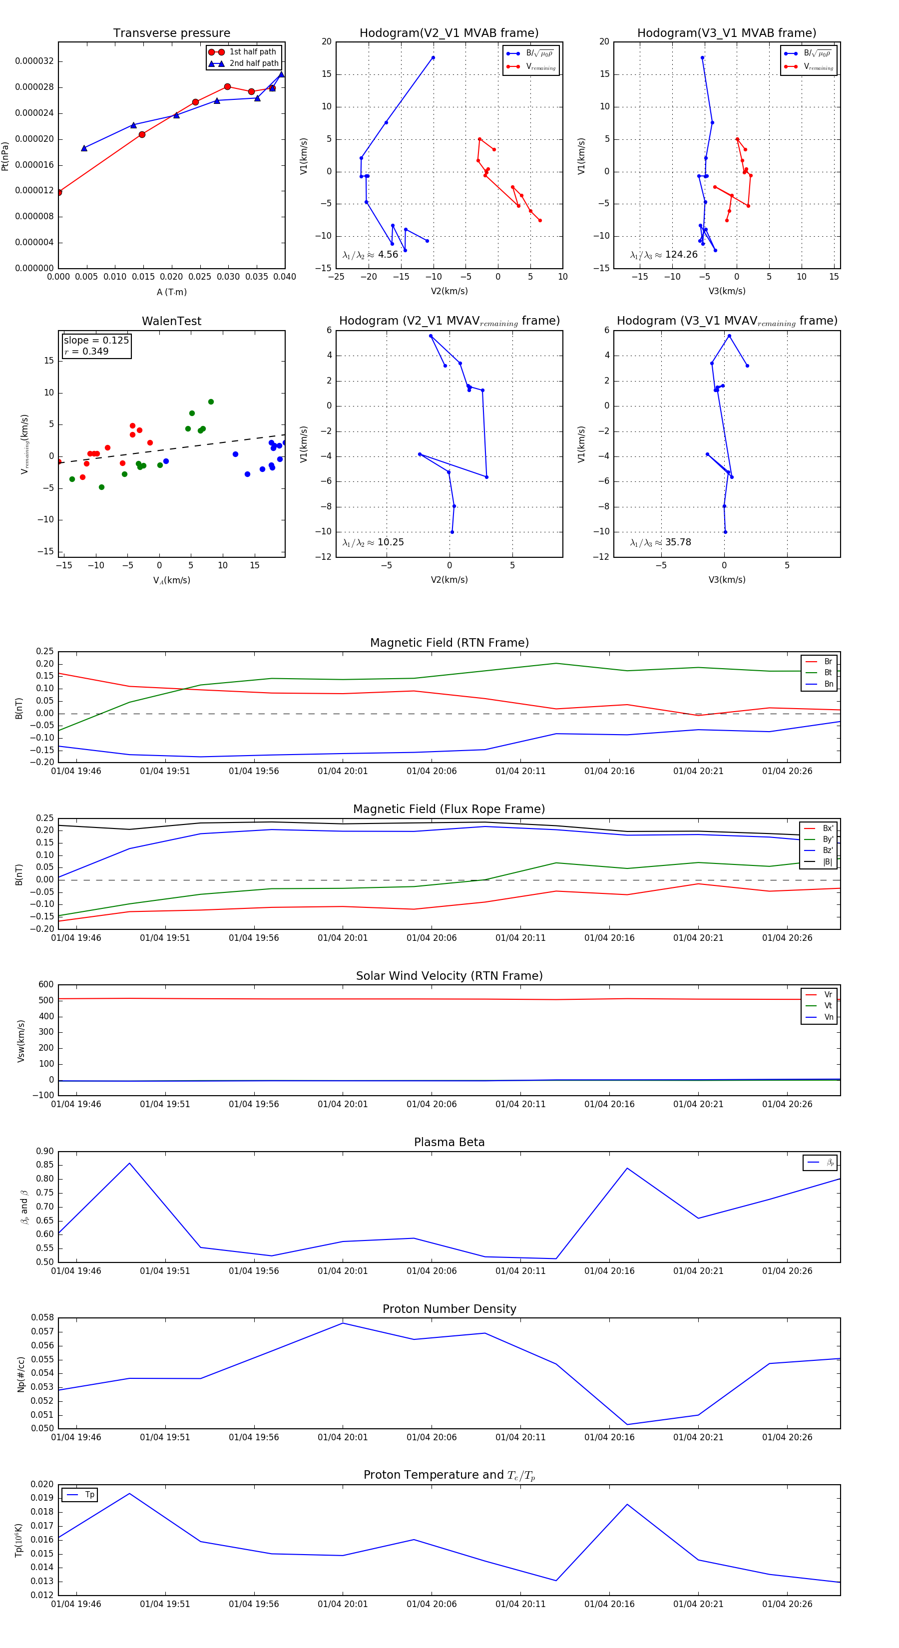Click the 'Hodogram (V3_V1 MVAV remaining frame)' title
This screenshot has height=1648, width=899.
727,321
